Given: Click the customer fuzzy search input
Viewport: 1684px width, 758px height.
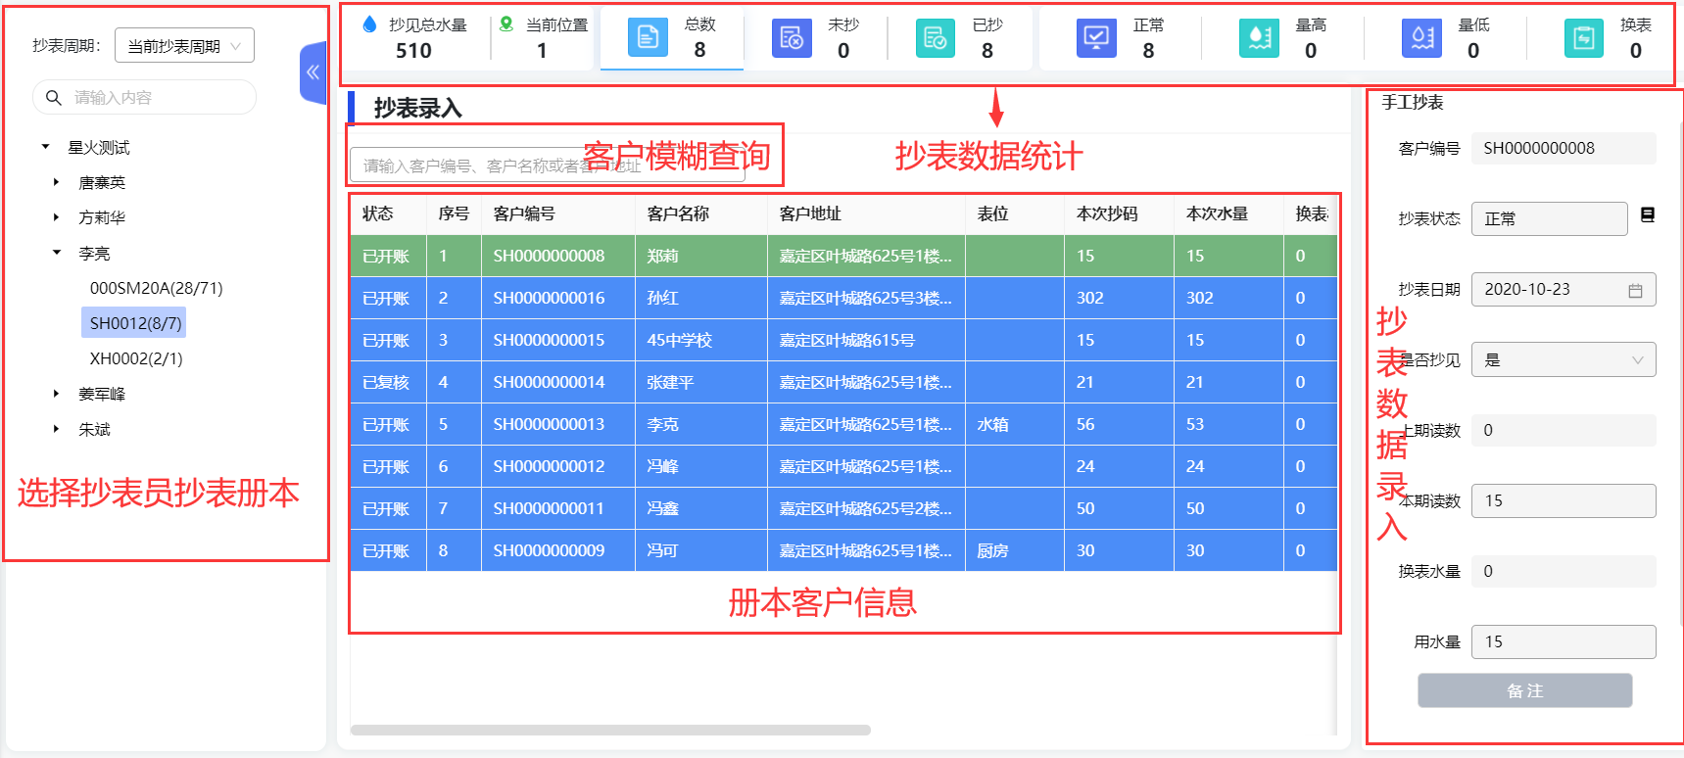Looking at the screenshot, I should point(547,166).
